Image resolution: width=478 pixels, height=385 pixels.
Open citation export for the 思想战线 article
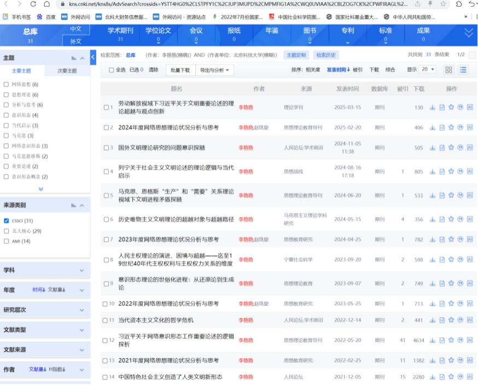pyautogui.click(x=460, y=172)
